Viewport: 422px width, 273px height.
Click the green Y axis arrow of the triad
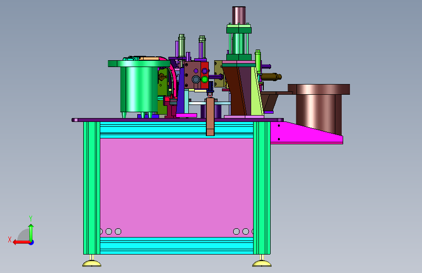pos(31,232)
